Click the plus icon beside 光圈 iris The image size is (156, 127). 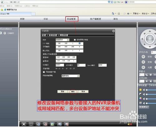pyautogui.click(x=143, y=67)
